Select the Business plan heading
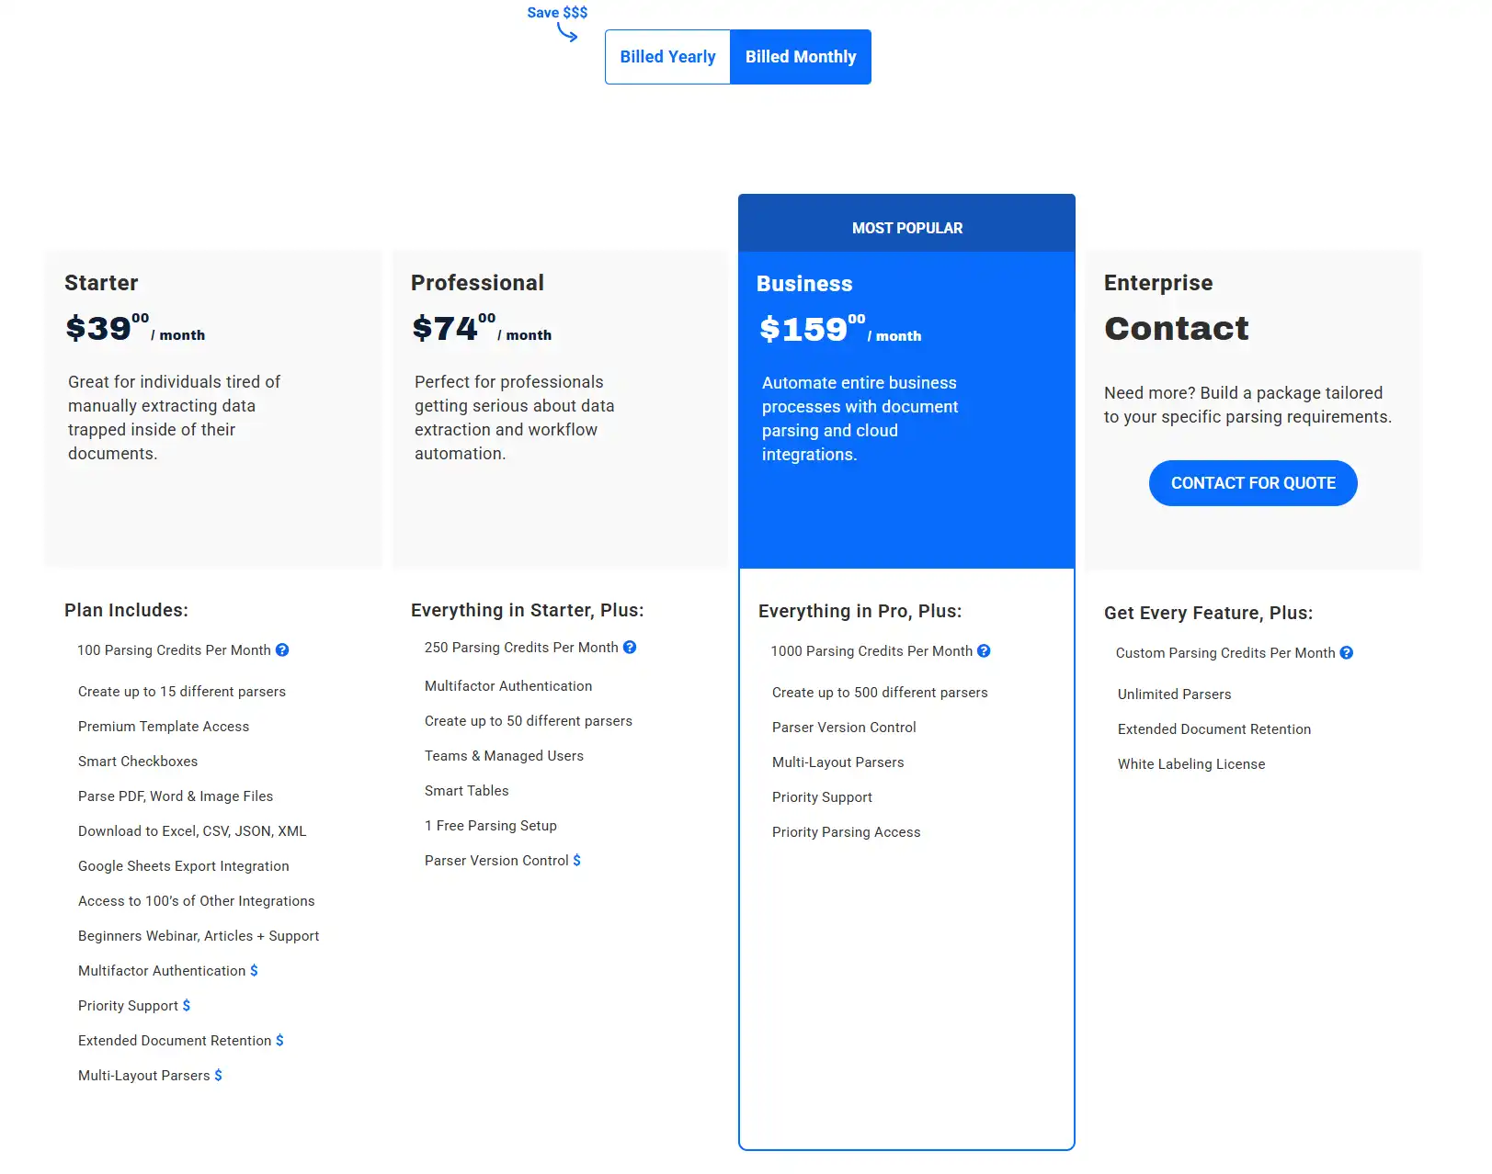This screenshot has width=1492, height=1174. [x=804, y=284]
